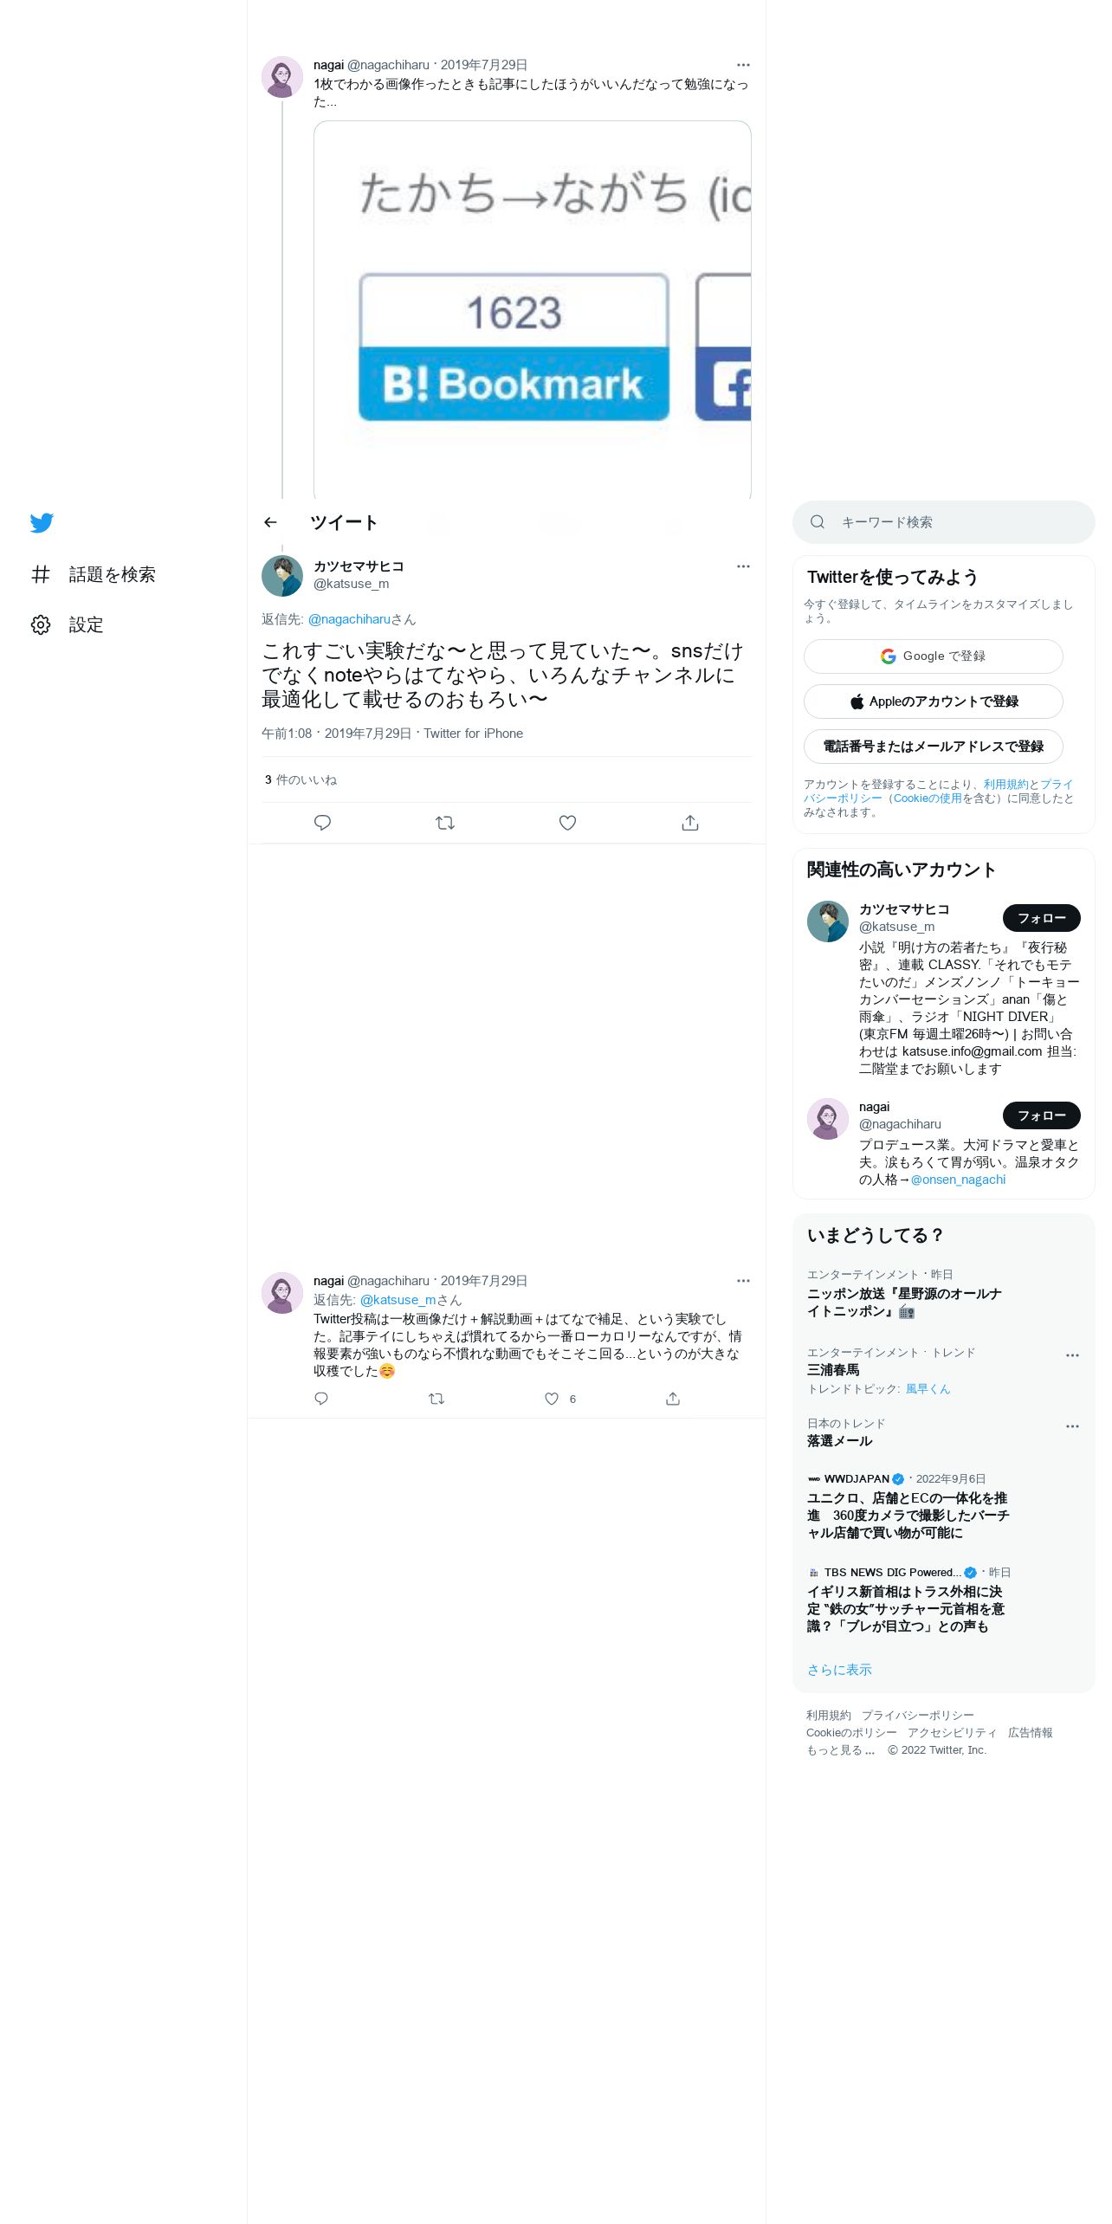View the 3 件のいいね likes list
Viewport: 1112px width, 2224px height.
click(301, 780)
